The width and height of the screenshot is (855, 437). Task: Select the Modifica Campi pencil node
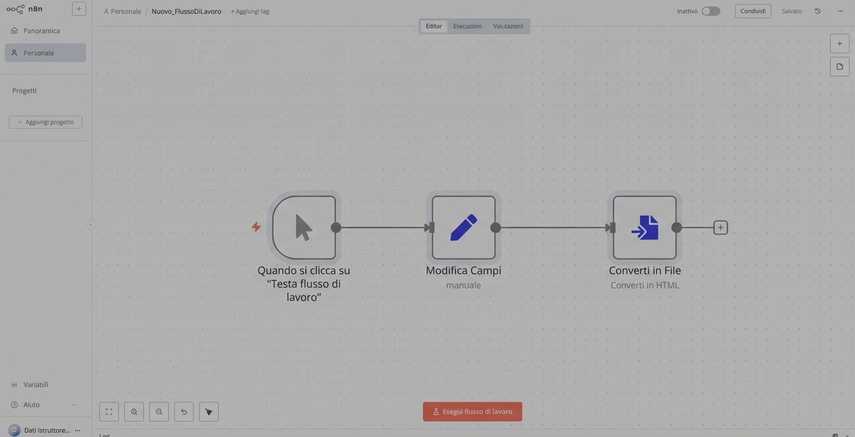[x=463, y=227]
